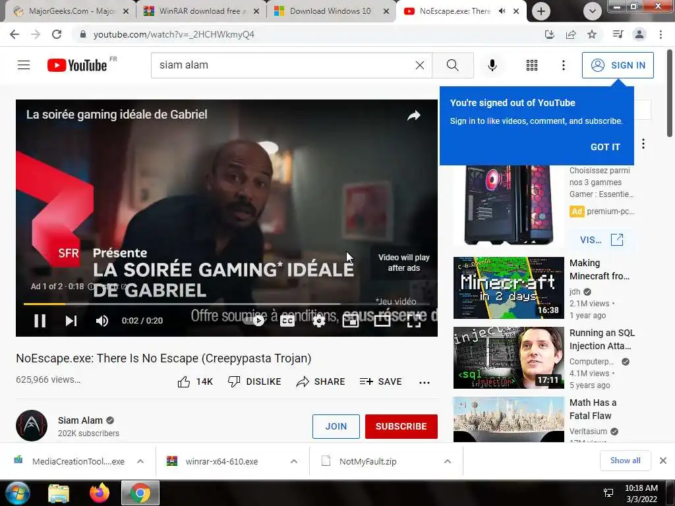This screenshot has width=675, height=506.
Task: Open the YouTube guide hamburger menu
Action: 24,65
